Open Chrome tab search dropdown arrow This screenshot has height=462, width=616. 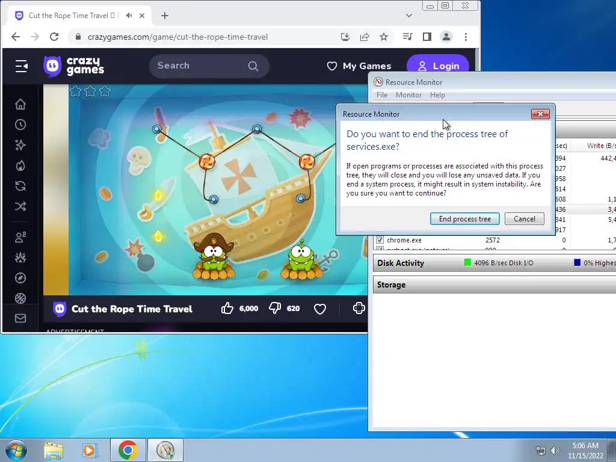tap(409, 16)
